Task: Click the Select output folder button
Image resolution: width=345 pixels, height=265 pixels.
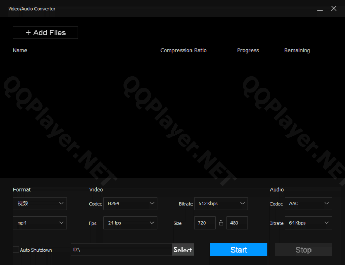Action: [183, 250]
